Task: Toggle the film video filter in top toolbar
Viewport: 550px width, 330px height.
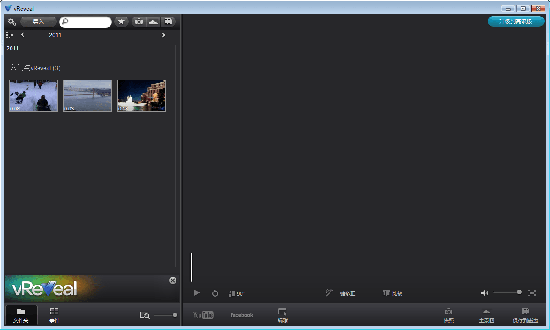Action: click(x=168, y=22)
